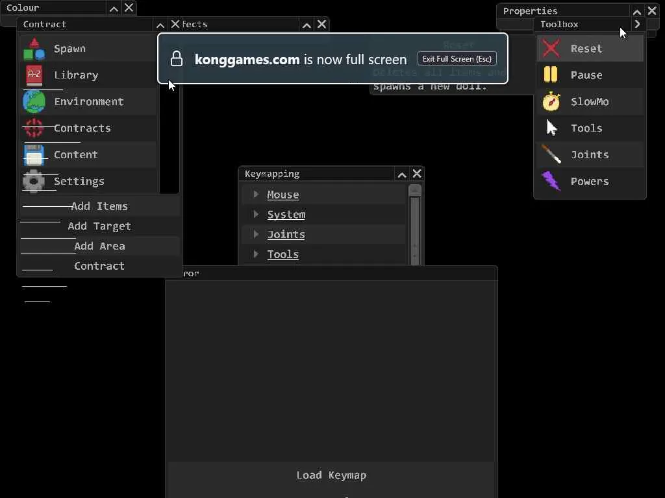Select the Environment menu entry
Viewport: 665px width, 498px height.
[90, 102]
